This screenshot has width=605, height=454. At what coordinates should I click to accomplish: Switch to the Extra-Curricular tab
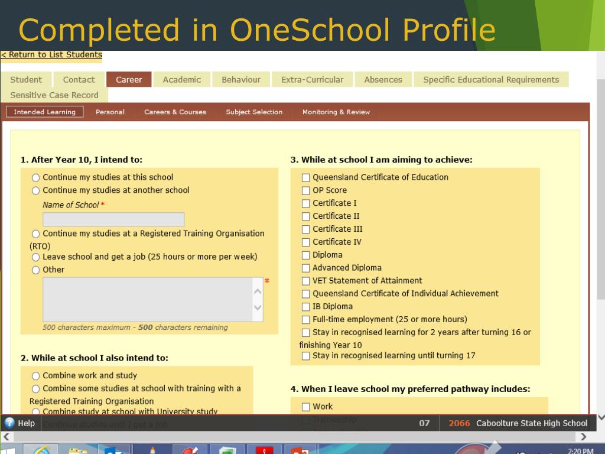point(312,80)
